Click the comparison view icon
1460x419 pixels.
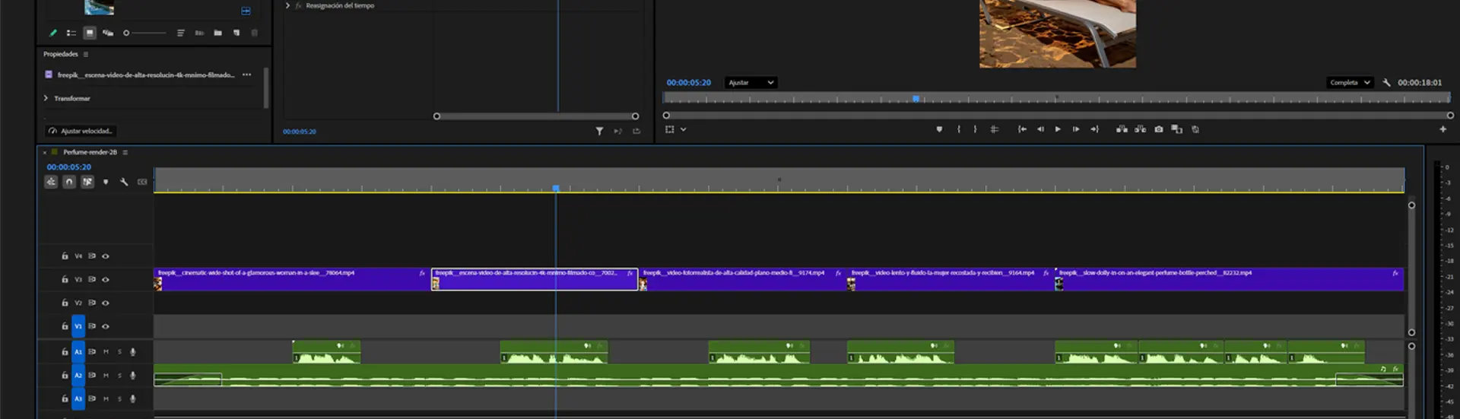coord(1177,129)
